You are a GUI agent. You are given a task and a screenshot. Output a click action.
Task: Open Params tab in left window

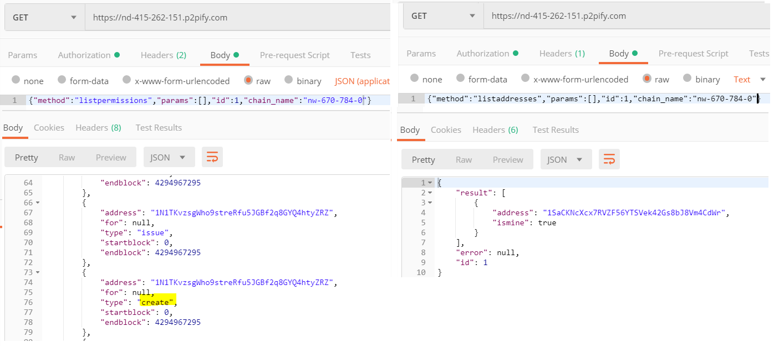(x=23, y=55)
